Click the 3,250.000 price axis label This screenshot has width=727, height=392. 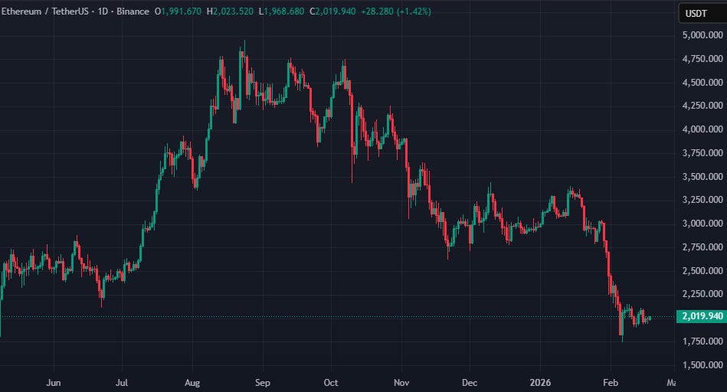(x=702, y=200)
